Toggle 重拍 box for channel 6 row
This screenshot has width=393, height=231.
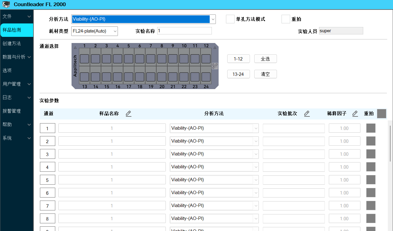pos(371,193)
